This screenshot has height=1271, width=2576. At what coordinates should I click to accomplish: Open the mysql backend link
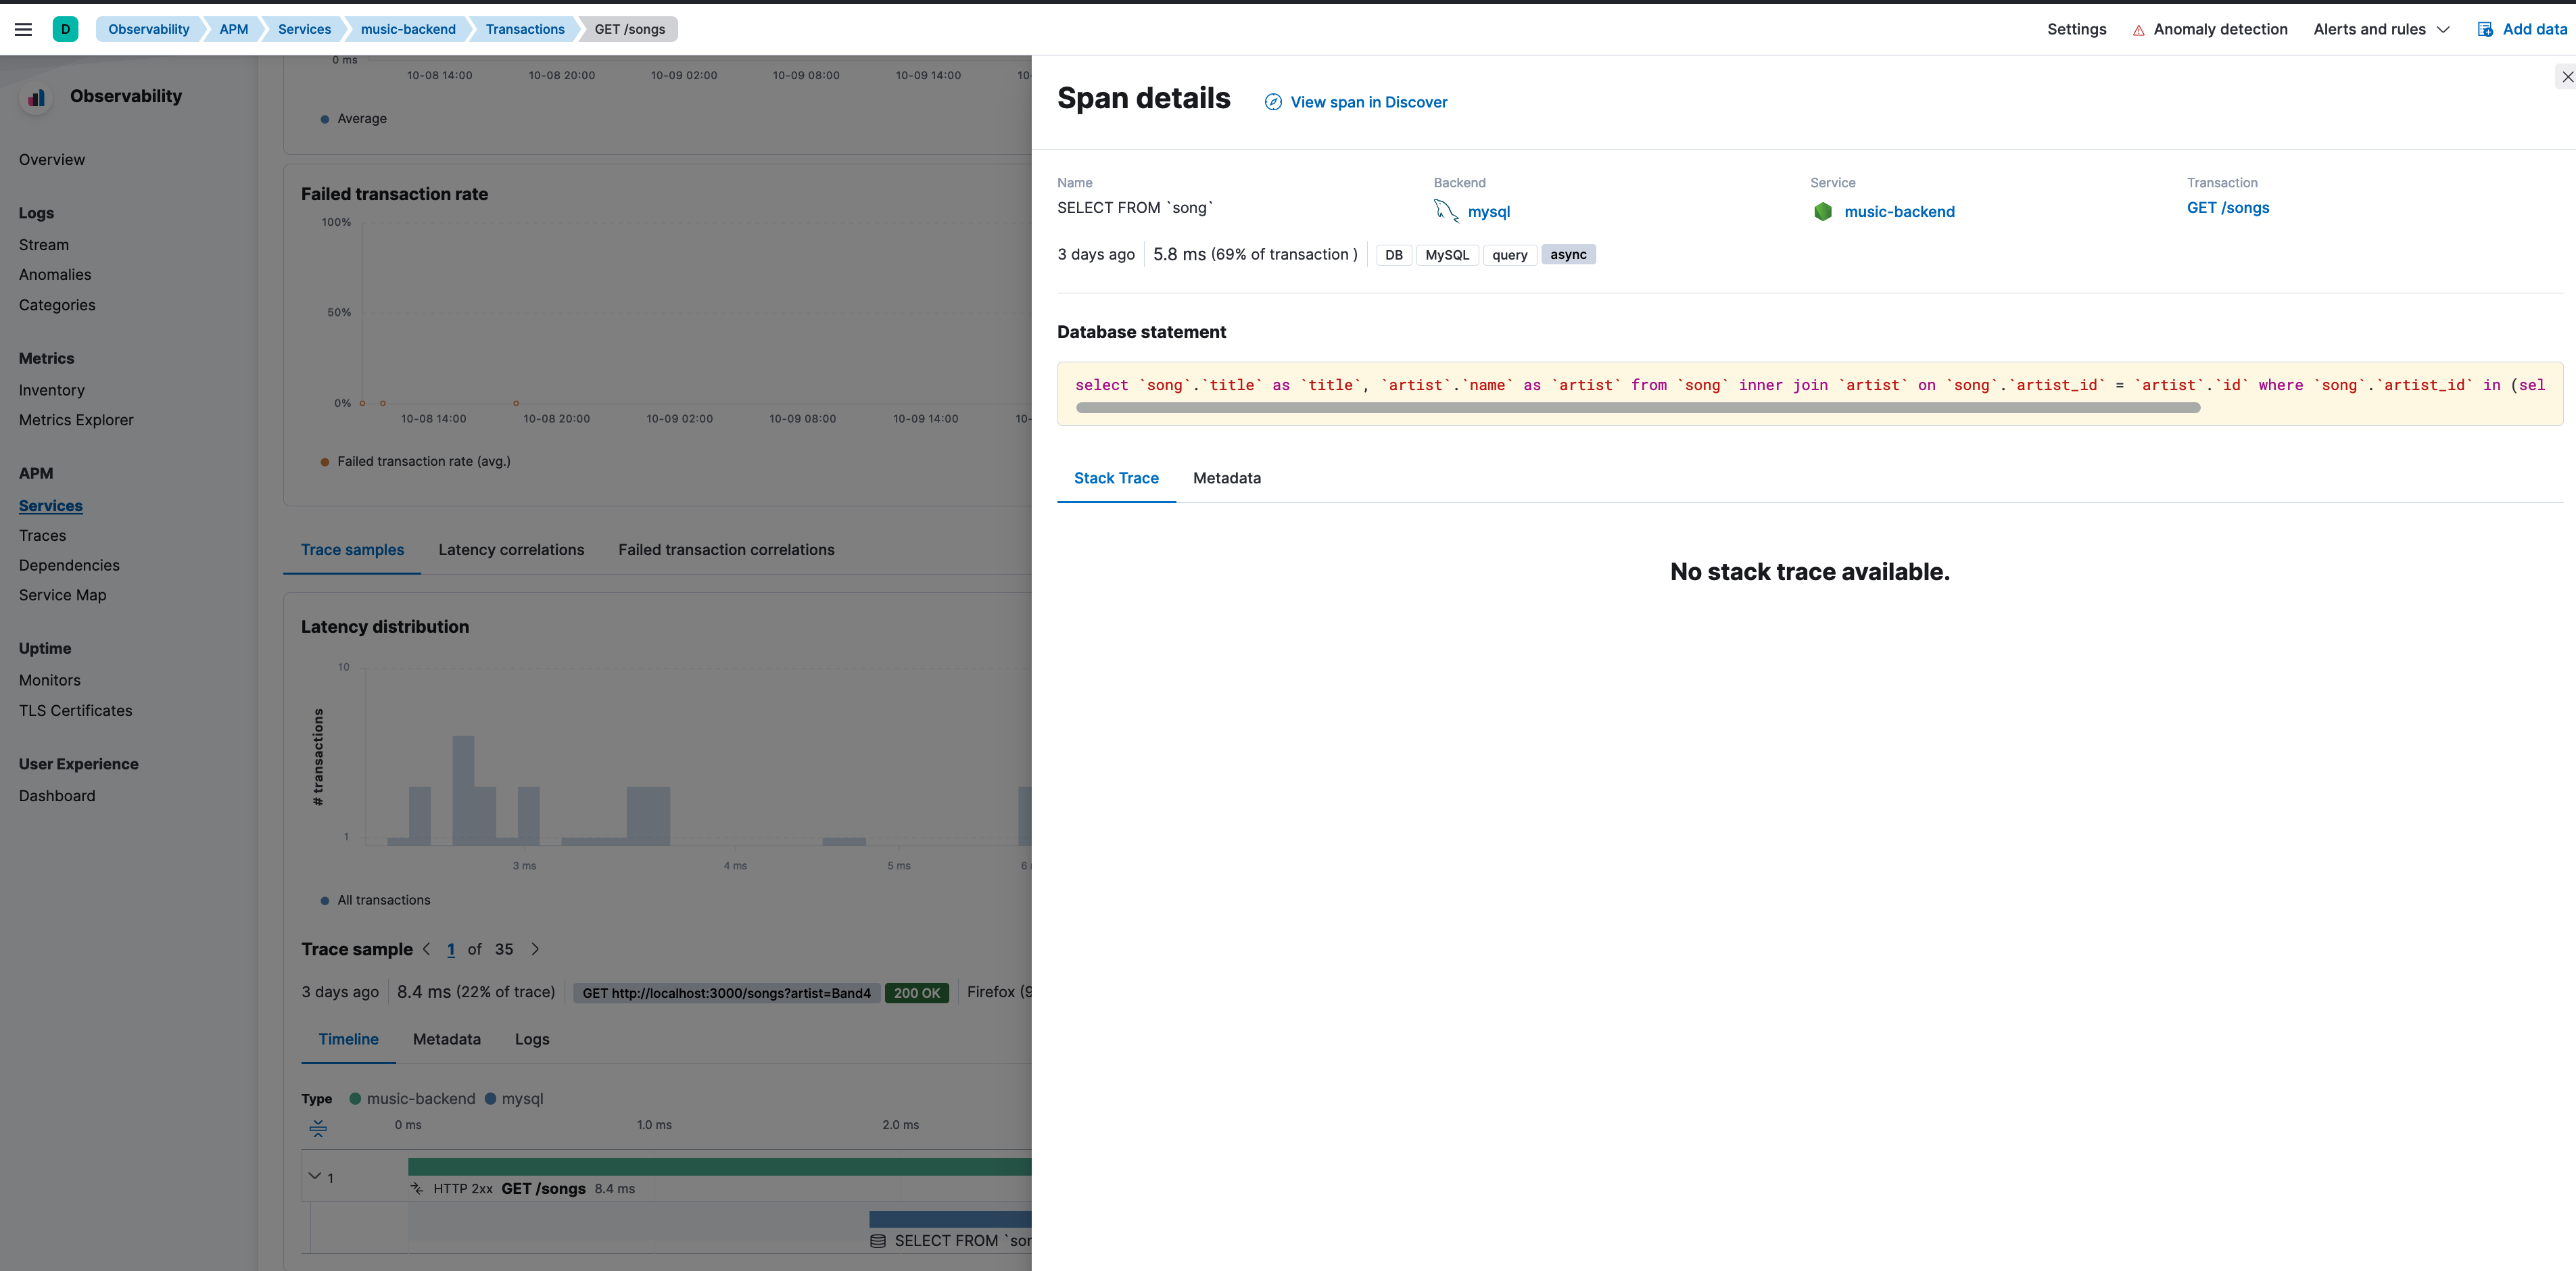tap(1488, 212)
